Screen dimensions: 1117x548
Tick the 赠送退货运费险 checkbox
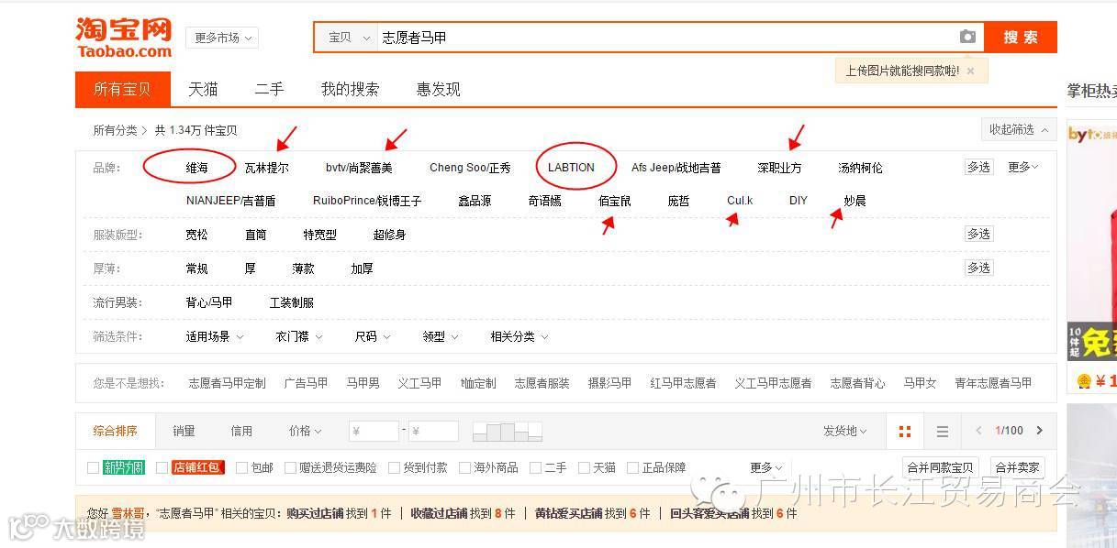[x=290, y=467]
